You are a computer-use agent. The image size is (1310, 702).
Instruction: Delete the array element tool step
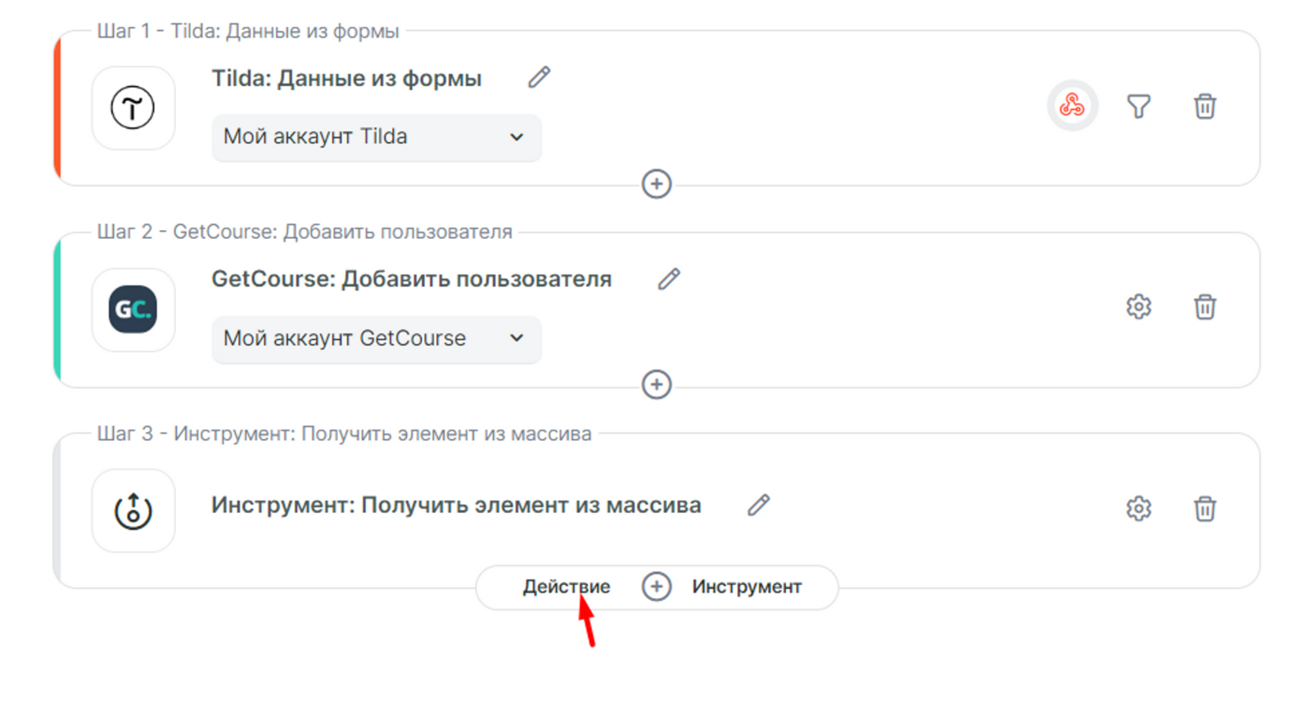click(x=1204, y=508)
